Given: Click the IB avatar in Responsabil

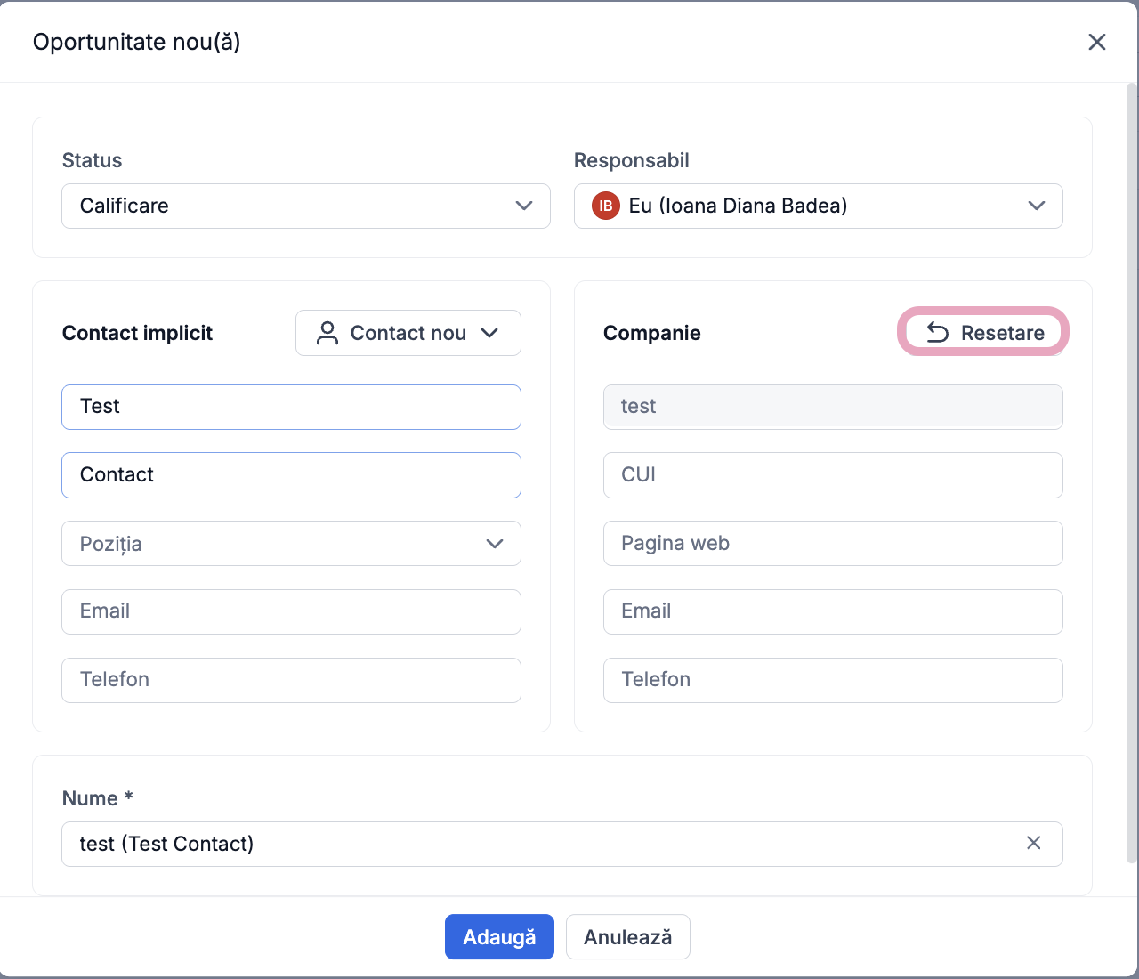Looking at the screenshot, I should [x=606, y=206].
